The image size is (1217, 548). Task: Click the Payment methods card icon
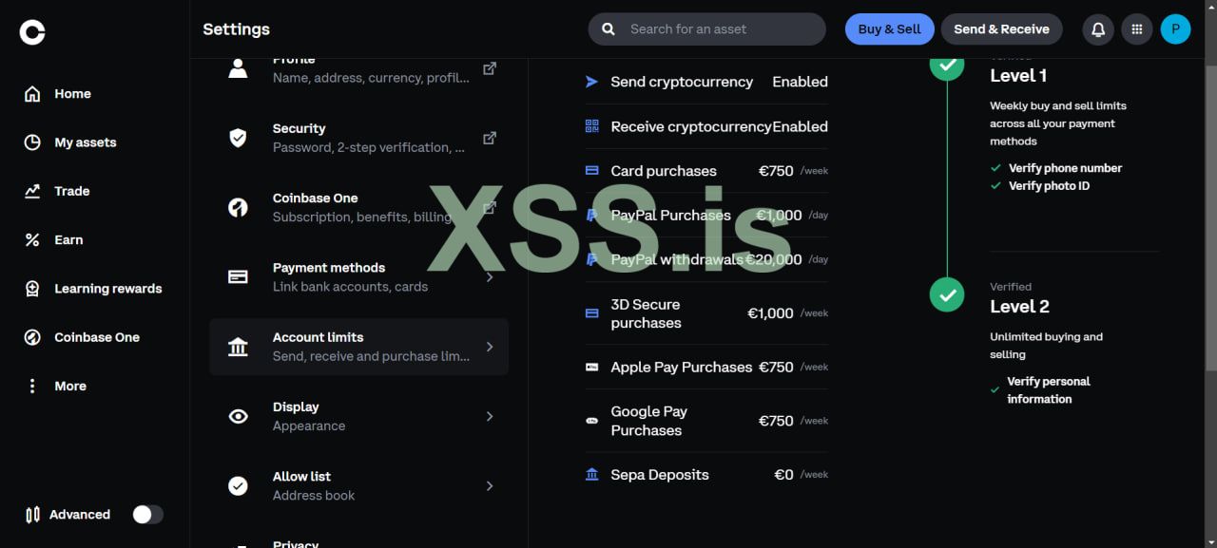(x=238, y=277)
